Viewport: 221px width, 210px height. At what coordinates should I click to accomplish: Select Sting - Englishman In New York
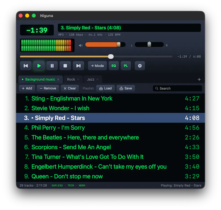(110, 98)
